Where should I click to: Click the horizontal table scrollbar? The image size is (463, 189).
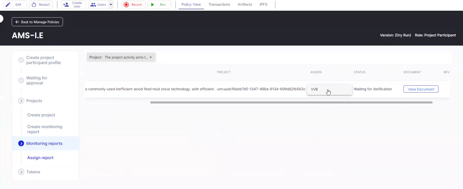291,103
